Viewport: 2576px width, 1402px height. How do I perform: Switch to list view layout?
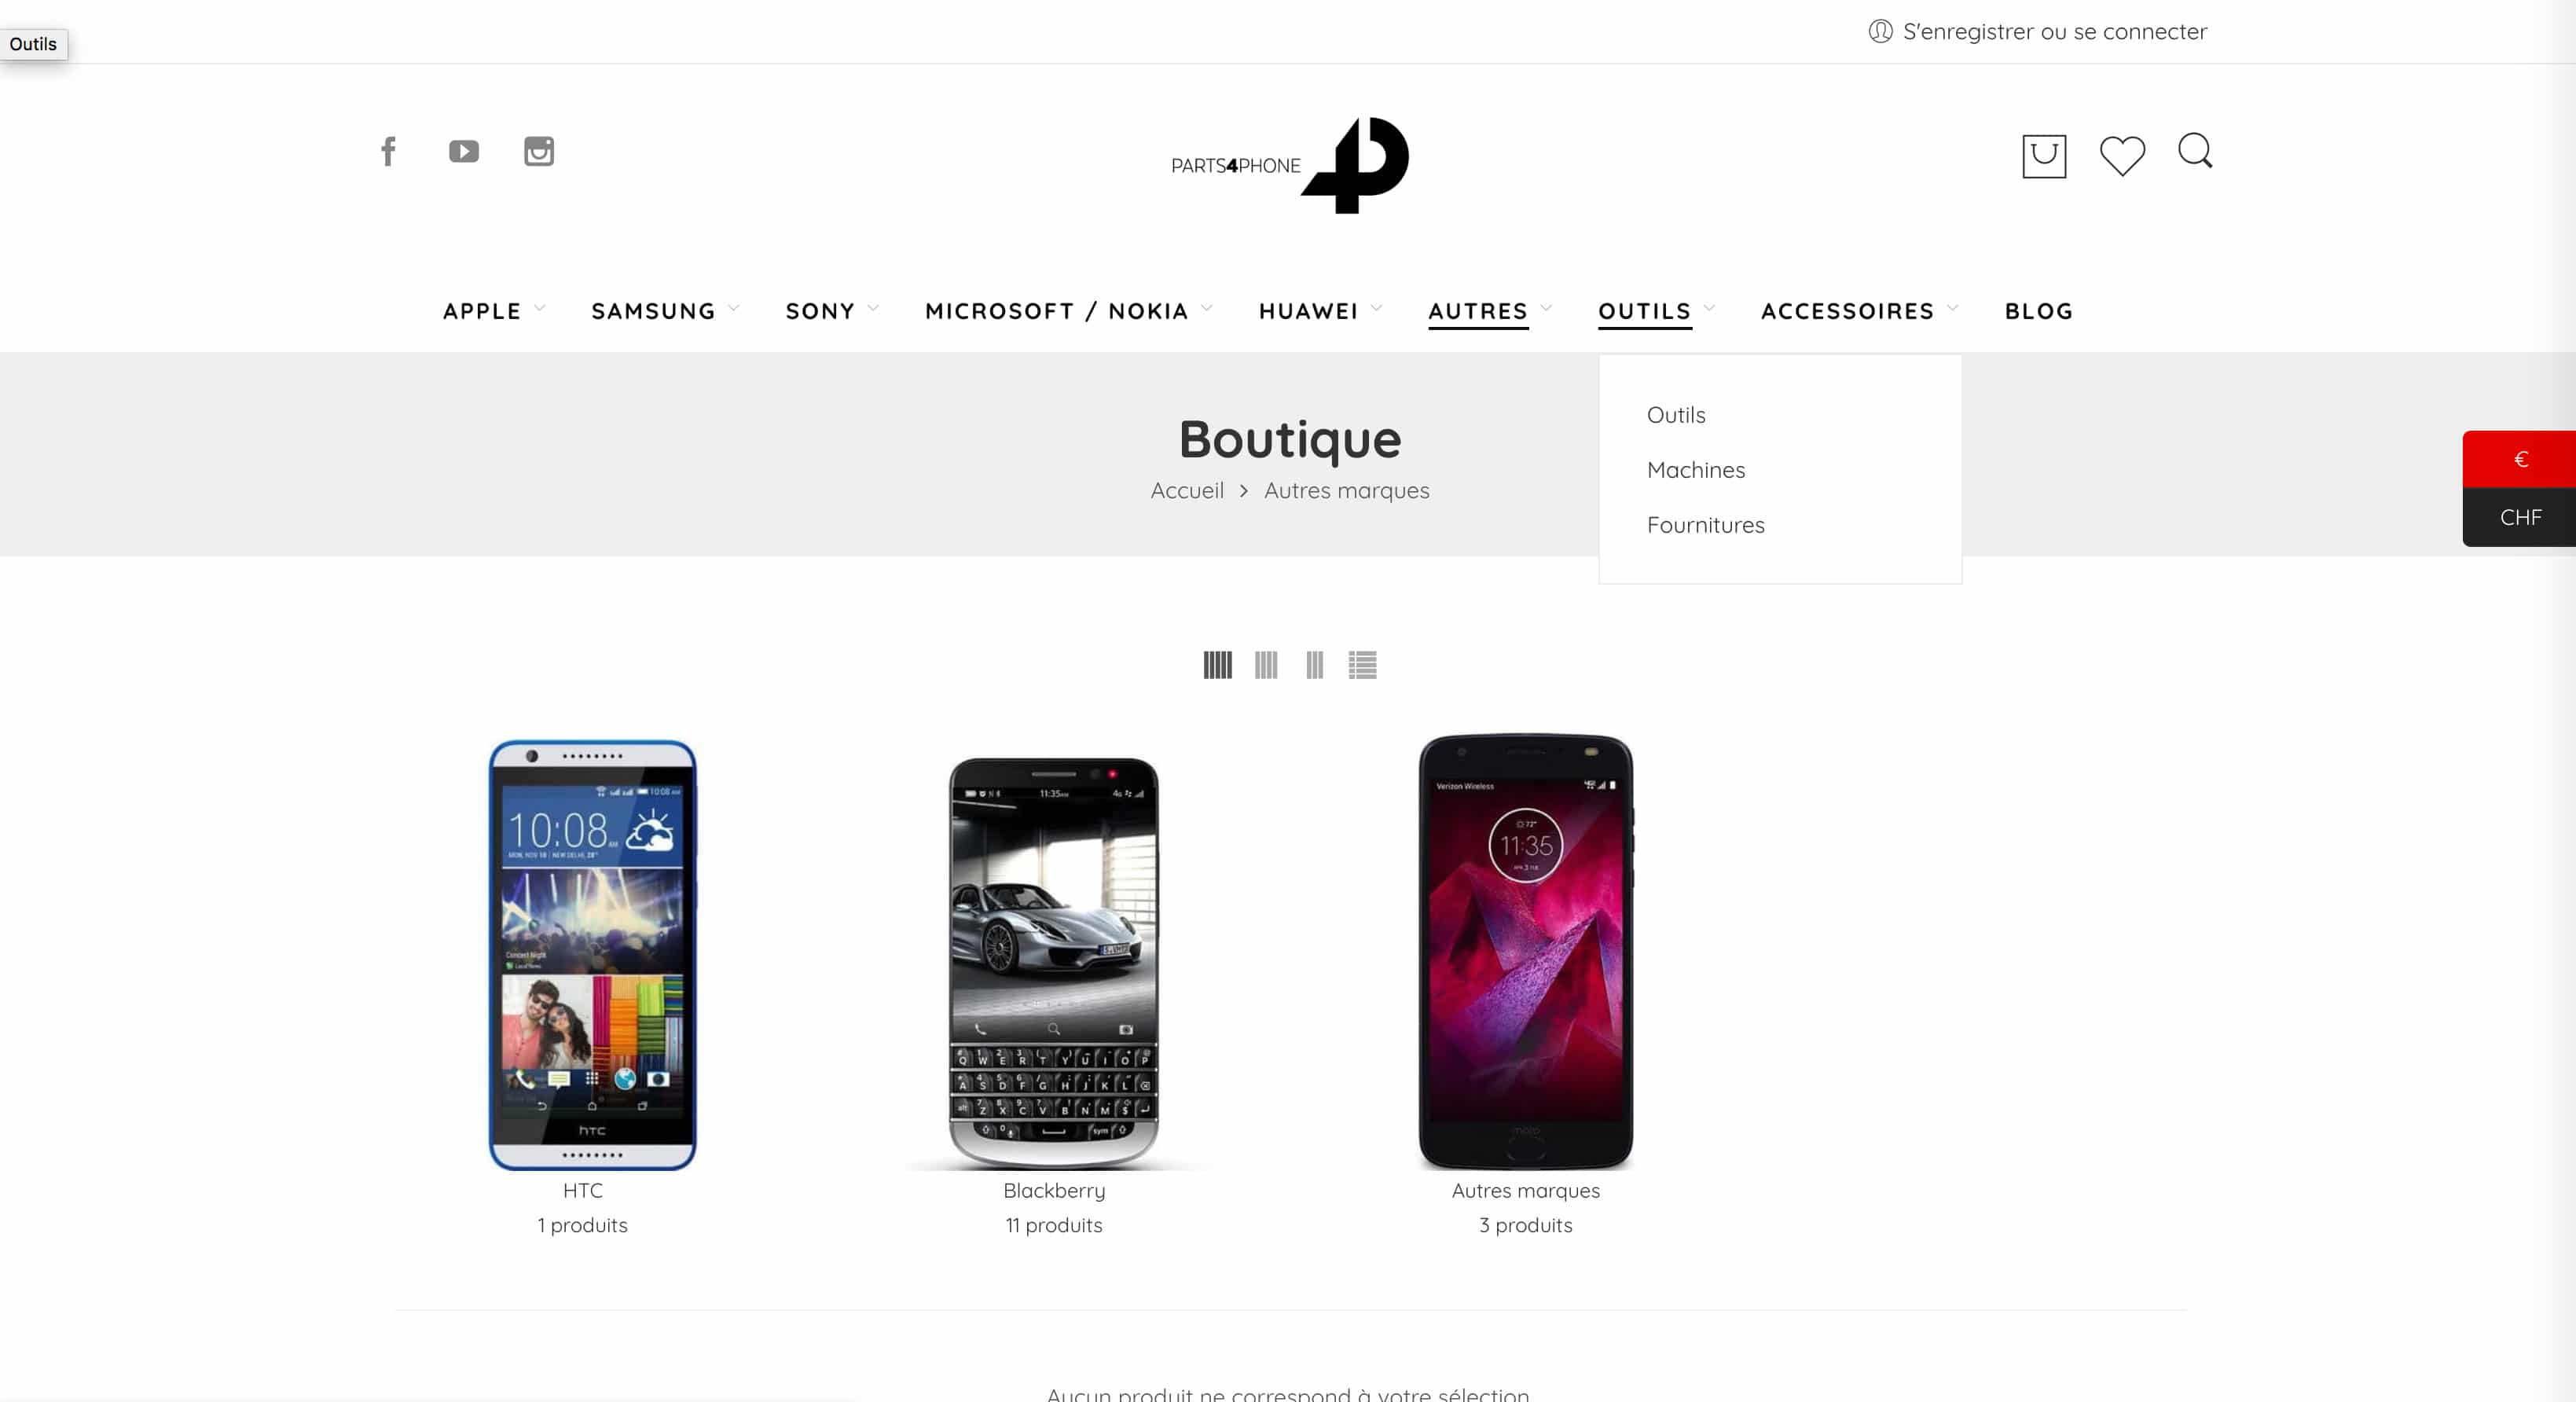(1362, 665)
